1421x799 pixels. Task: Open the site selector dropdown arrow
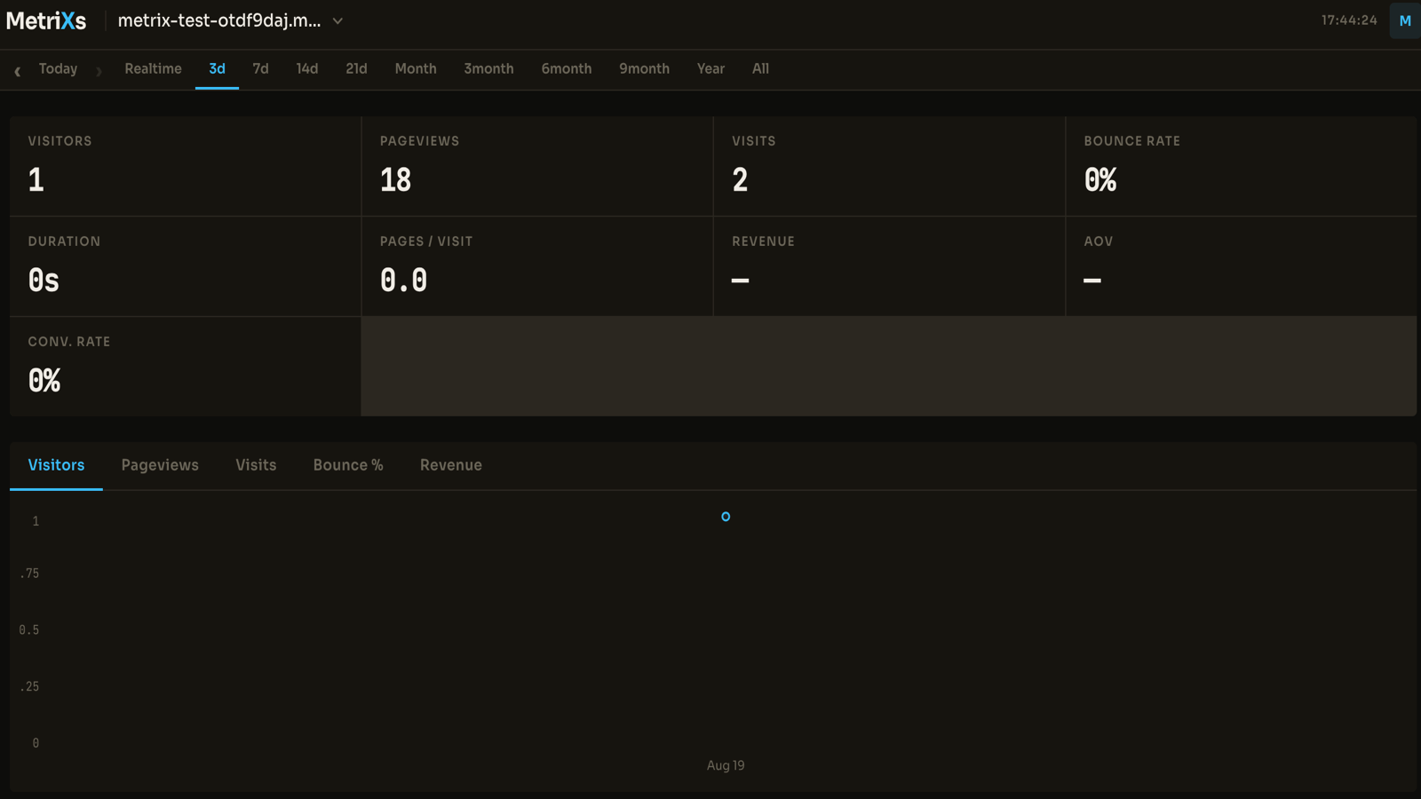[337, 20]
